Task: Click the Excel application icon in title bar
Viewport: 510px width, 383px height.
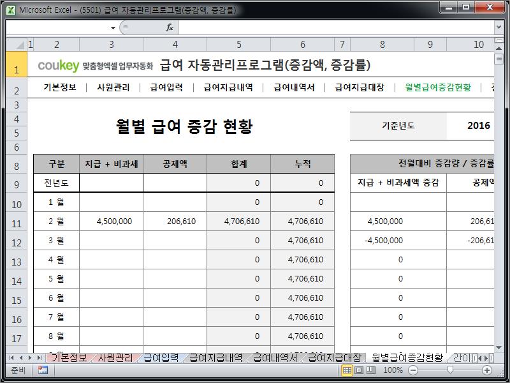Action: point(11,10)
